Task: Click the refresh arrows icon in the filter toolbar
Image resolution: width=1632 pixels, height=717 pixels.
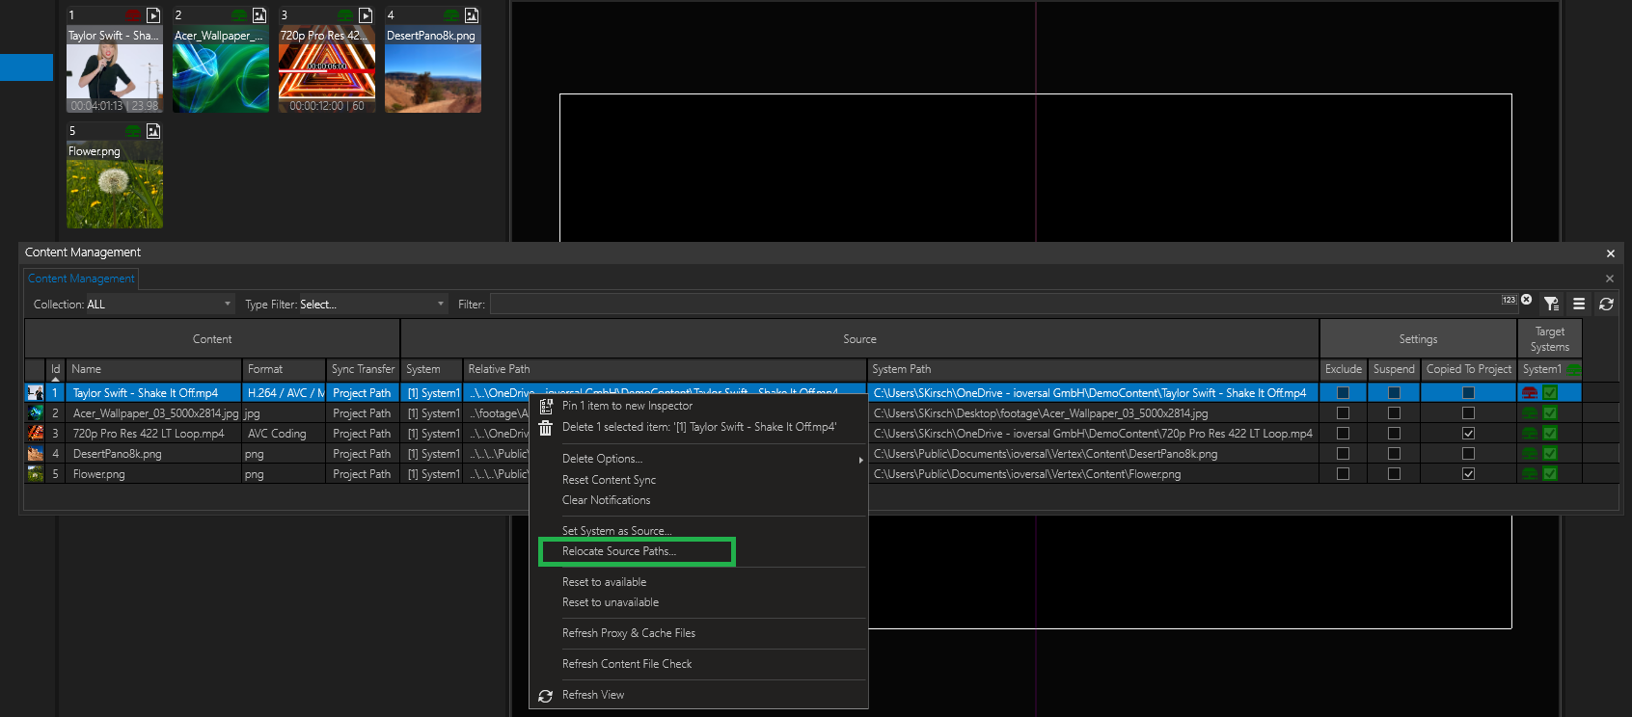Action: pos(1606,304)
